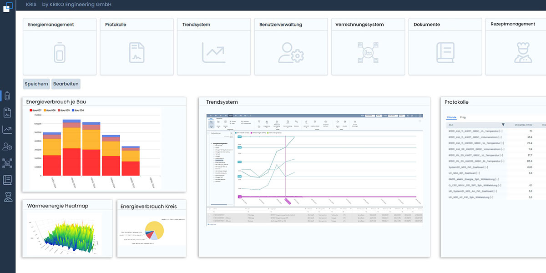Switch to the 1 Tag tab
This screenshot has width=546, height=273.
coord(463,117)
